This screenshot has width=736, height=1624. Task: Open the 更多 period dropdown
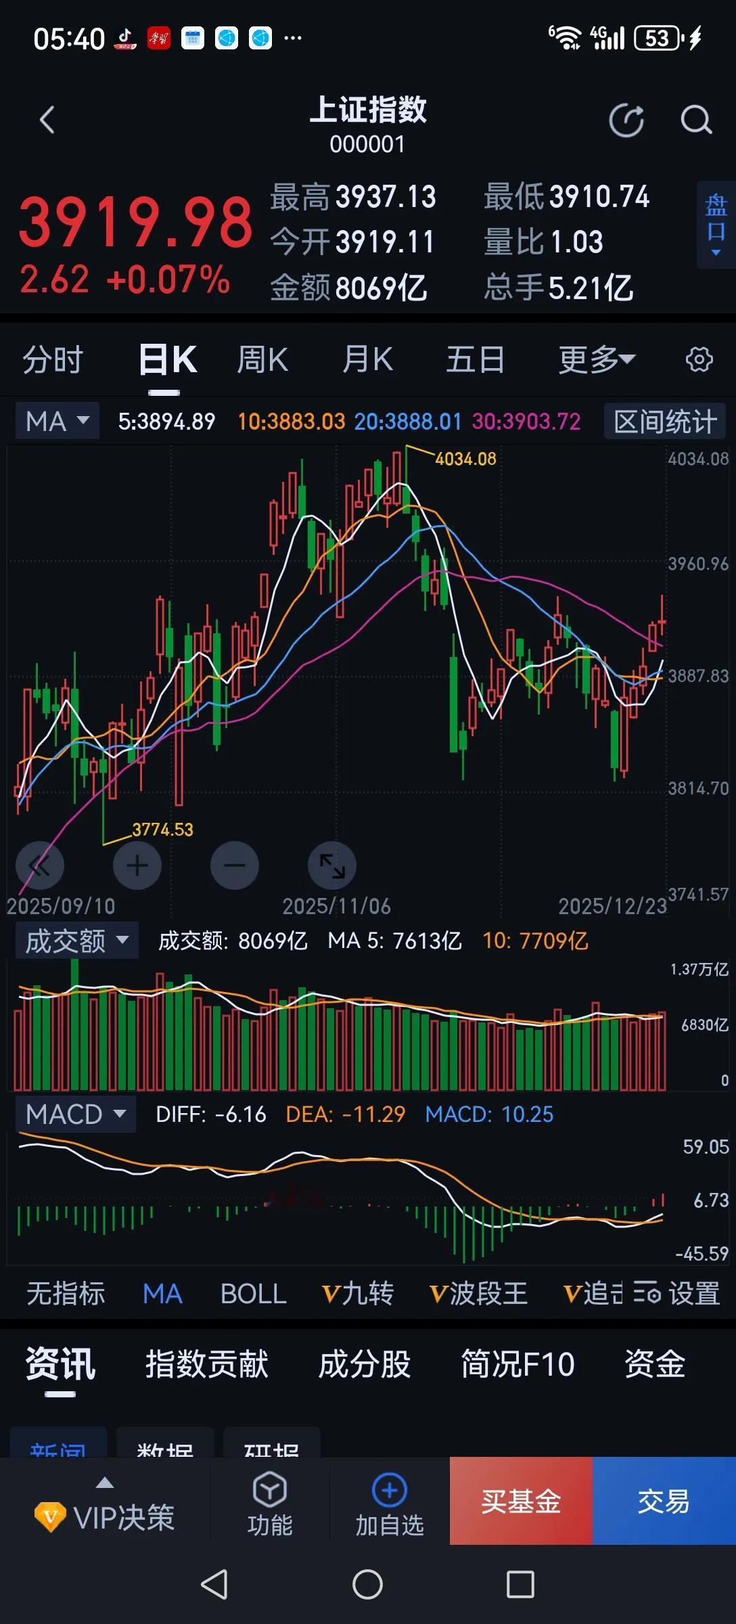click(597, 359)
